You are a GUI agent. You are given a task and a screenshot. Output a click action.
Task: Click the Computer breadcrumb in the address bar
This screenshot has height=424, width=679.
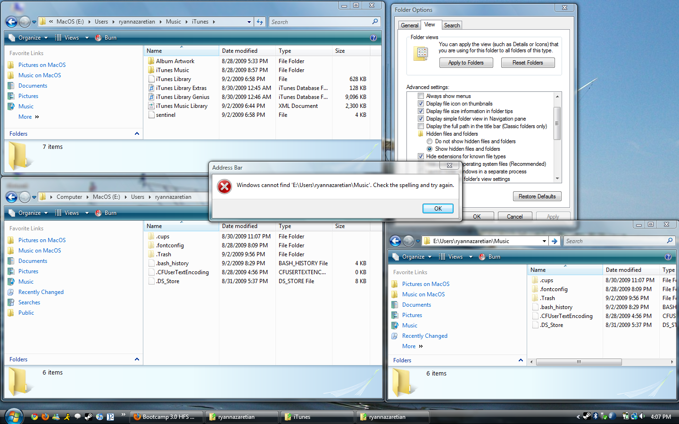(69, 197)
